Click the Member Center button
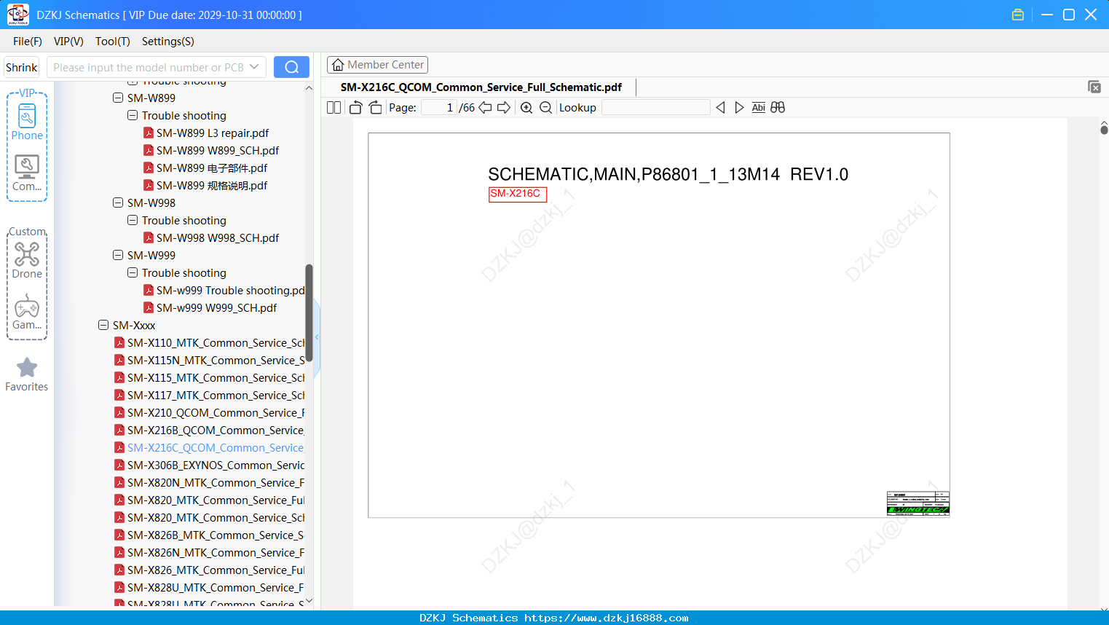1109x625 pixels. pos(377,65)
